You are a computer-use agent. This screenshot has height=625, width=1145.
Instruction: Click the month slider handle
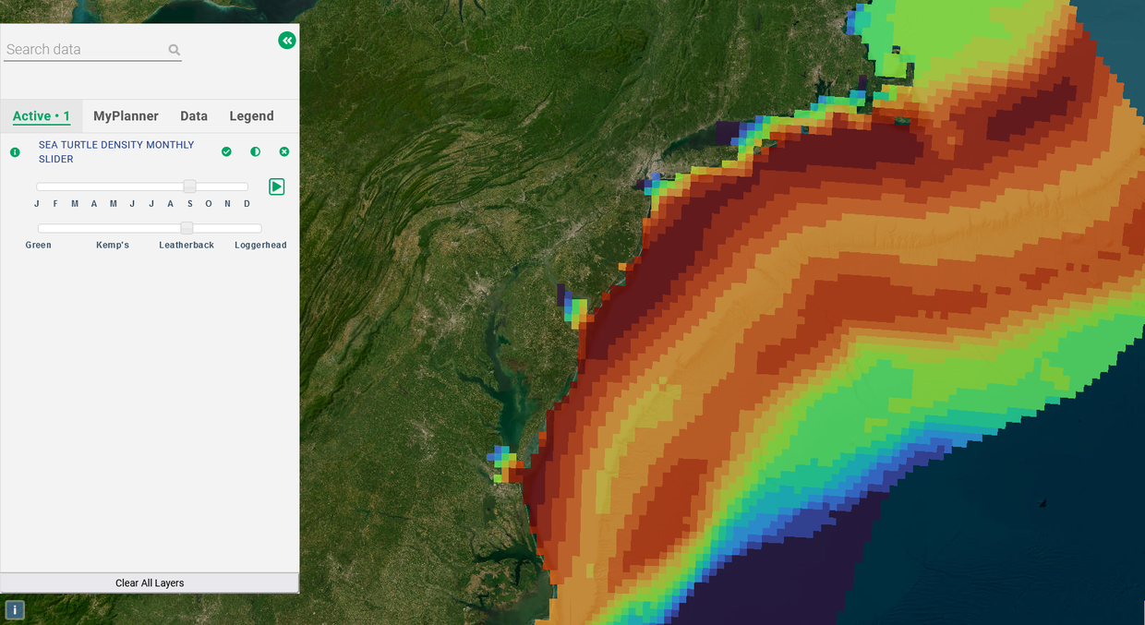click(x=190, y=186)
